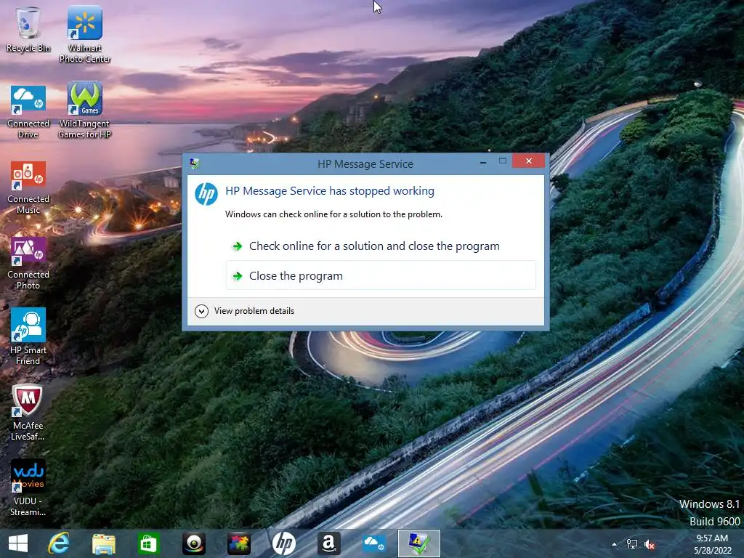This screenshot has width=744, height=558.
Task: Click the dialog title bar application icon
Action: [x=194, y=163]
